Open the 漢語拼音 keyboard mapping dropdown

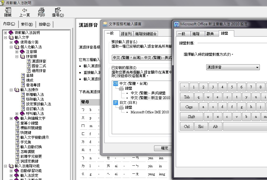(x=233, y=67)
